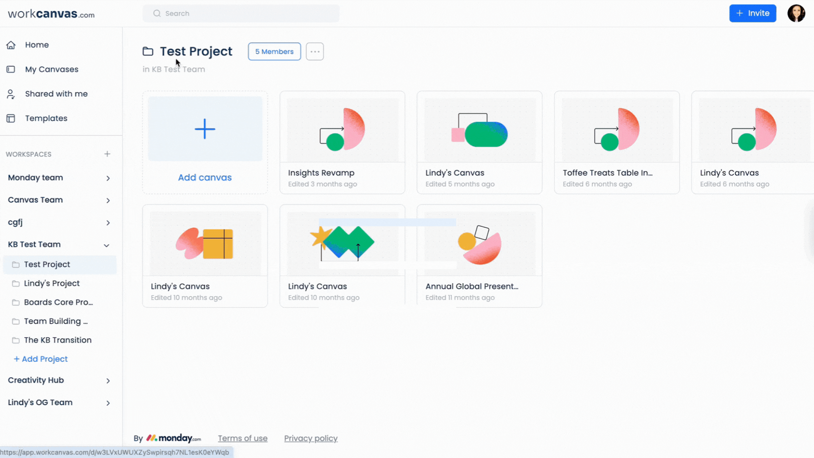Image resolution: width=814 pixels, height=458 pixels.
Task: Click the big plus to add canvas
Action: coord(205,129)
